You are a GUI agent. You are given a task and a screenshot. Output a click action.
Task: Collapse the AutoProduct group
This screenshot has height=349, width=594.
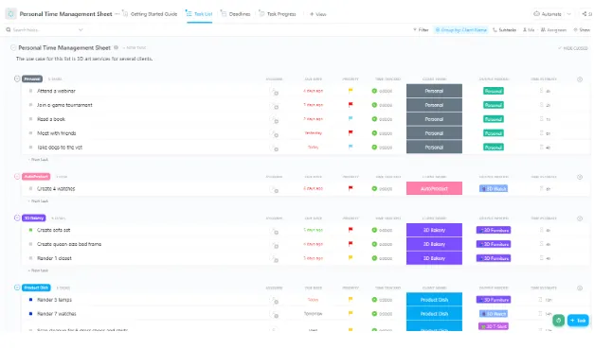(x=17, y=177)
